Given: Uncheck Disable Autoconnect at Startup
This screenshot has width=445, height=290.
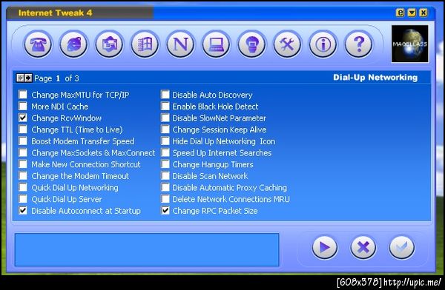Looking at the screenshot, I should pos(23,210).
